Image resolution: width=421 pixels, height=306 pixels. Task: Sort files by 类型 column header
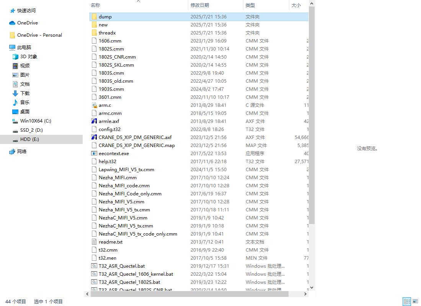tap(250, 5)
